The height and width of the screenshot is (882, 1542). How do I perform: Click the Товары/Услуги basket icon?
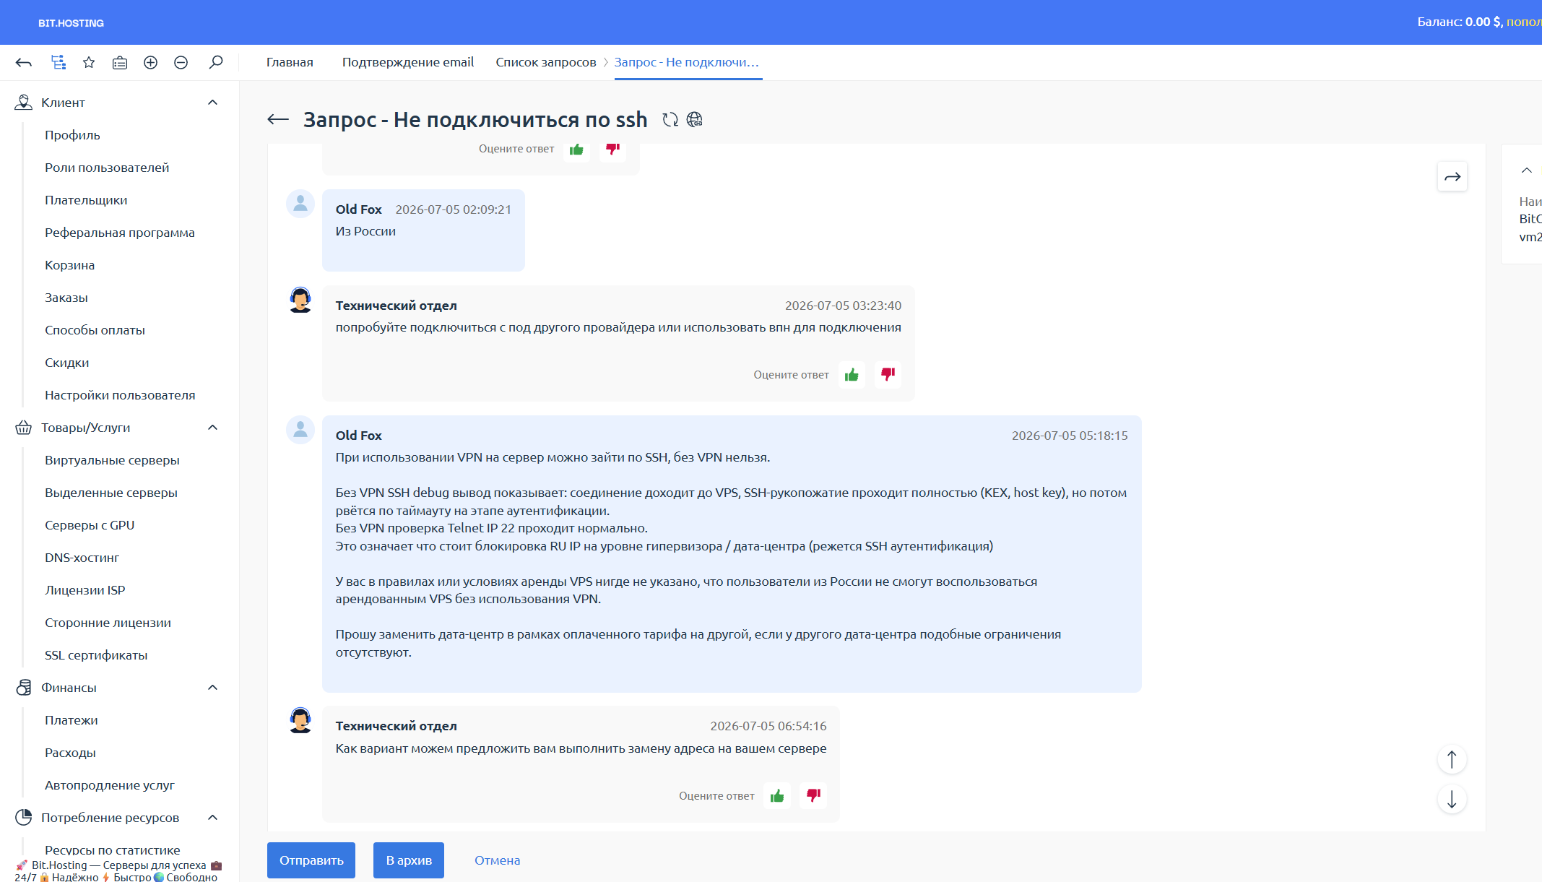23,428
